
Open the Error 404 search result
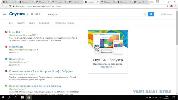tap(14, 32)
